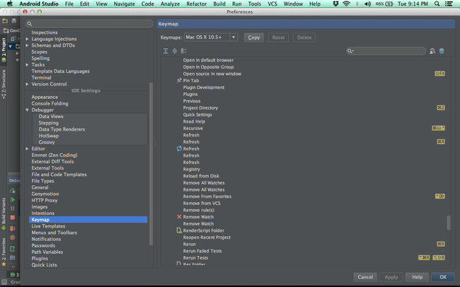Click the Collapse All icon in keymap toolbar

[174, 51]
